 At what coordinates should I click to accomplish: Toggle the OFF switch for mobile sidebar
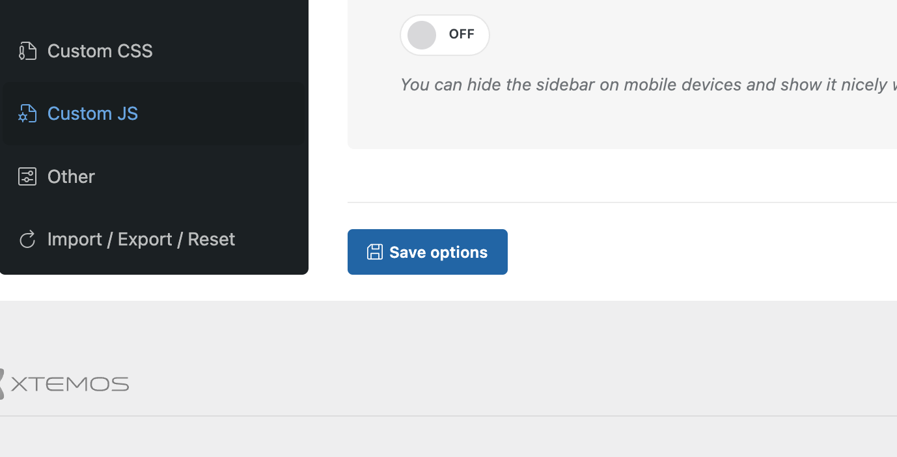tap(445, 35)
